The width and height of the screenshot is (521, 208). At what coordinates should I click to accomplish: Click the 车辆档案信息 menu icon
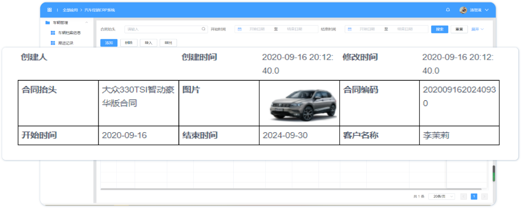click(x=53, y=33)
